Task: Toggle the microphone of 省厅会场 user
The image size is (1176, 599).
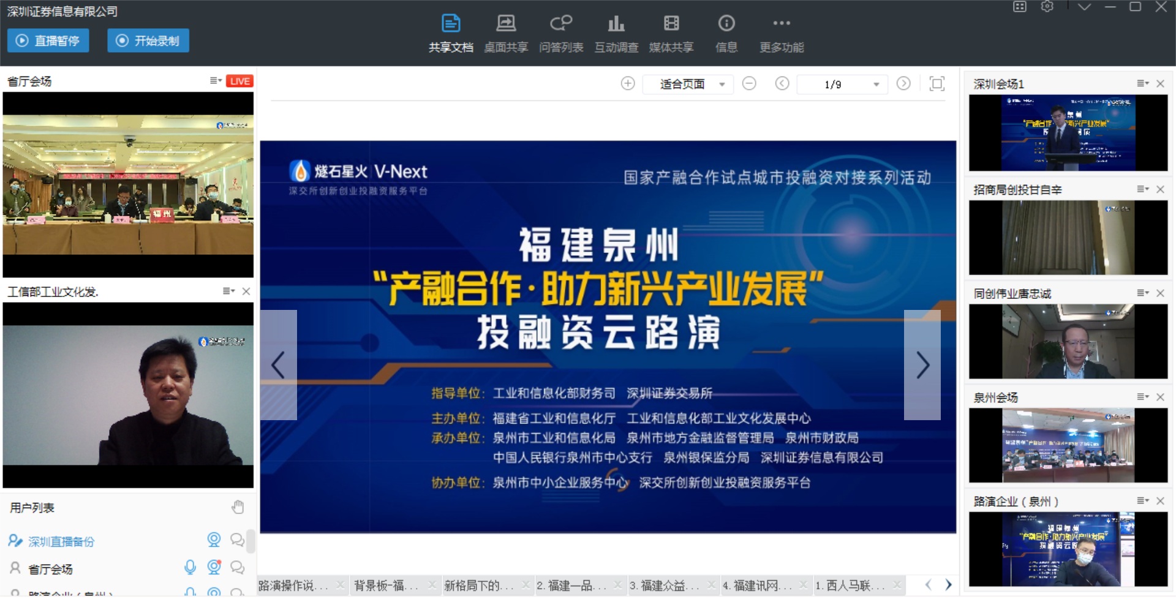Action: click(x=190, y=567)
